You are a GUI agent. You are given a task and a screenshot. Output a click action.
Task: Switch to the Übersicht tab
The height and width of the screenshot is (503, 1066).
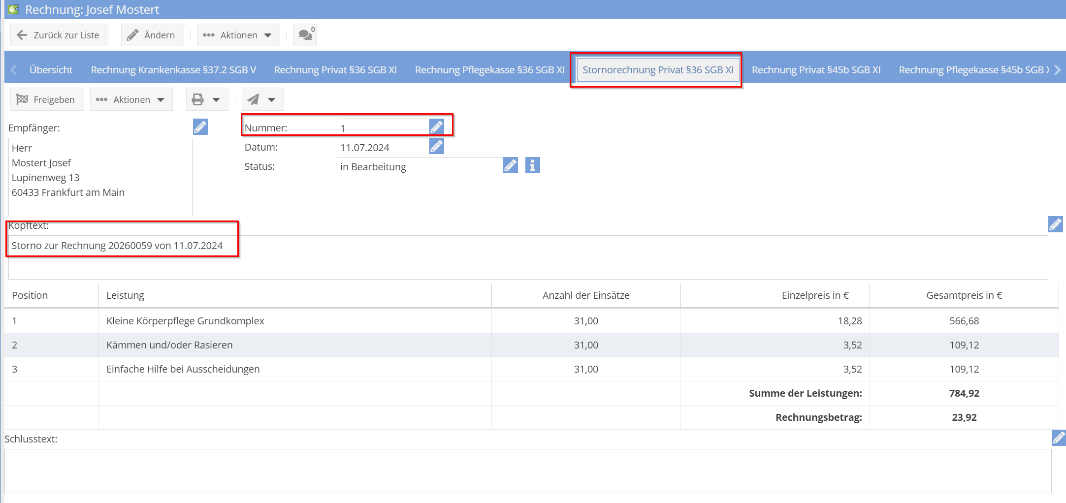pyautogui.click(x=51, y=70)
